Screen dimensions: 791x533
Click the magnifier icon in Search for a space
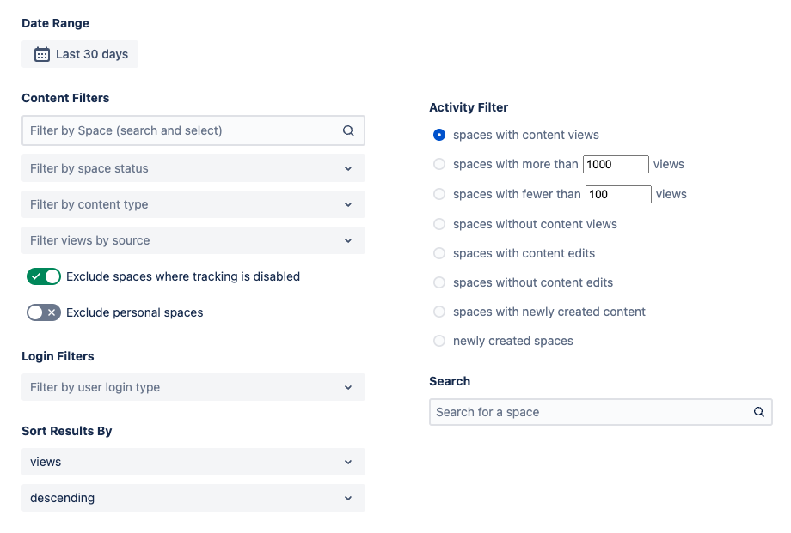tap(758, 412)
